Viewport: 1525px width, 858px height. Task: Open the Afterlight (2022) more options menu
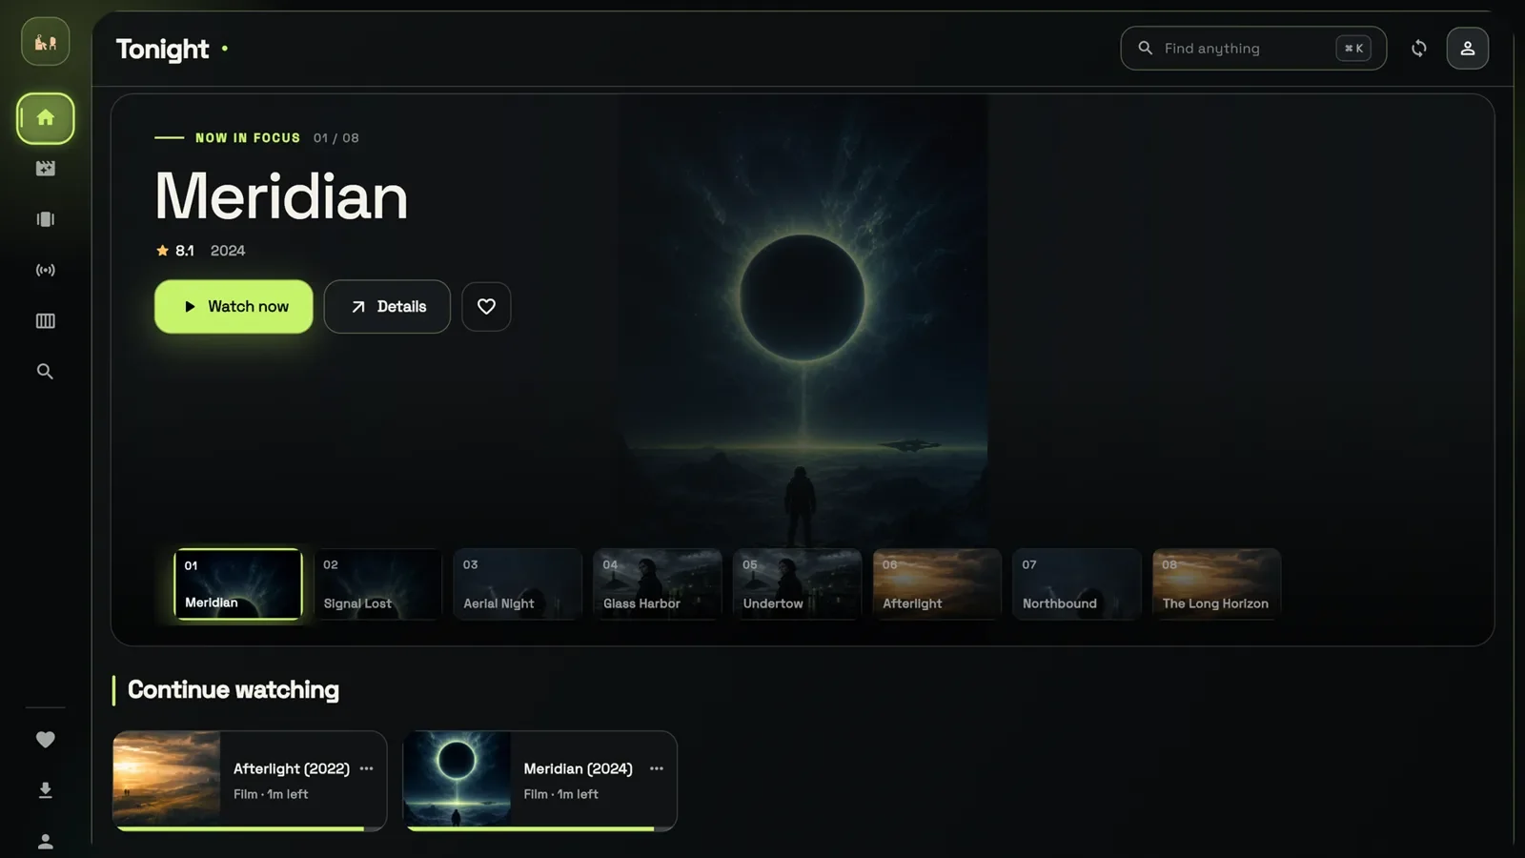[x=367, y=768]
